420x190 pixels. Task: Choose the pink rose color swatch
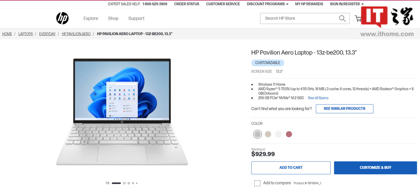[289, 134]
